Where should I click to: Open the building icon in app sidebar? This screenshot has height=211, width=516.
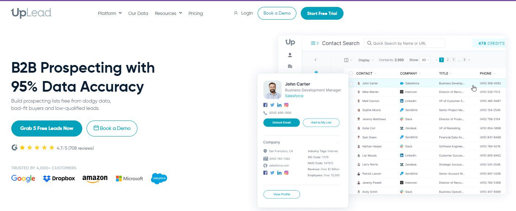(x=290, y=66)
